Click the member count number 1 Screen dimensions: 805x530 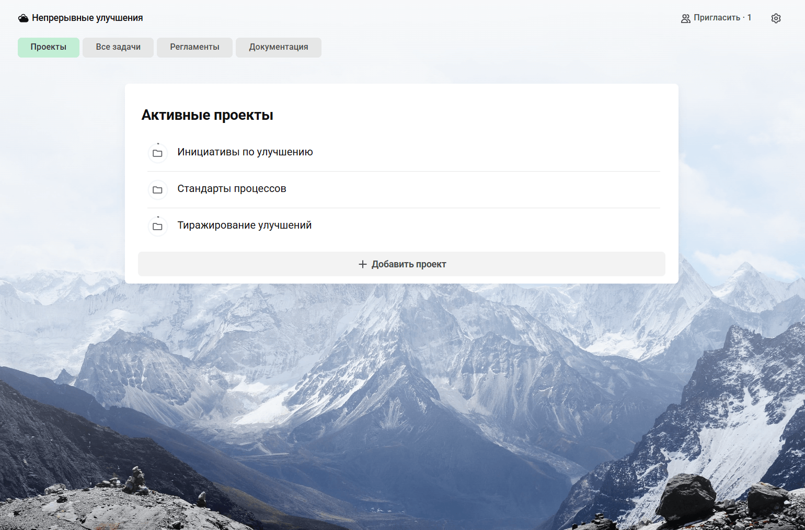(749, 18)
